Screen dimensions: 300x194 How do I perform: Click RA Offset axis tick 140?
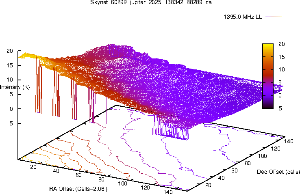coord(168,192)
